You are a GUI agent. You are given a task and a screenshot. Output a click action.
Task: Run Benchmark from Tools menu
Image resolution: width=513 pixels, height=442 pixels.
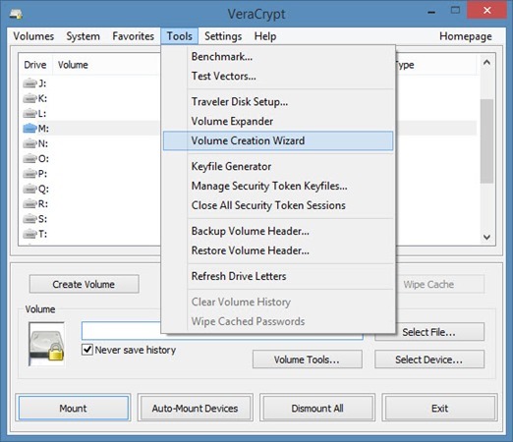pyautogui.click(x=278, y=57)
